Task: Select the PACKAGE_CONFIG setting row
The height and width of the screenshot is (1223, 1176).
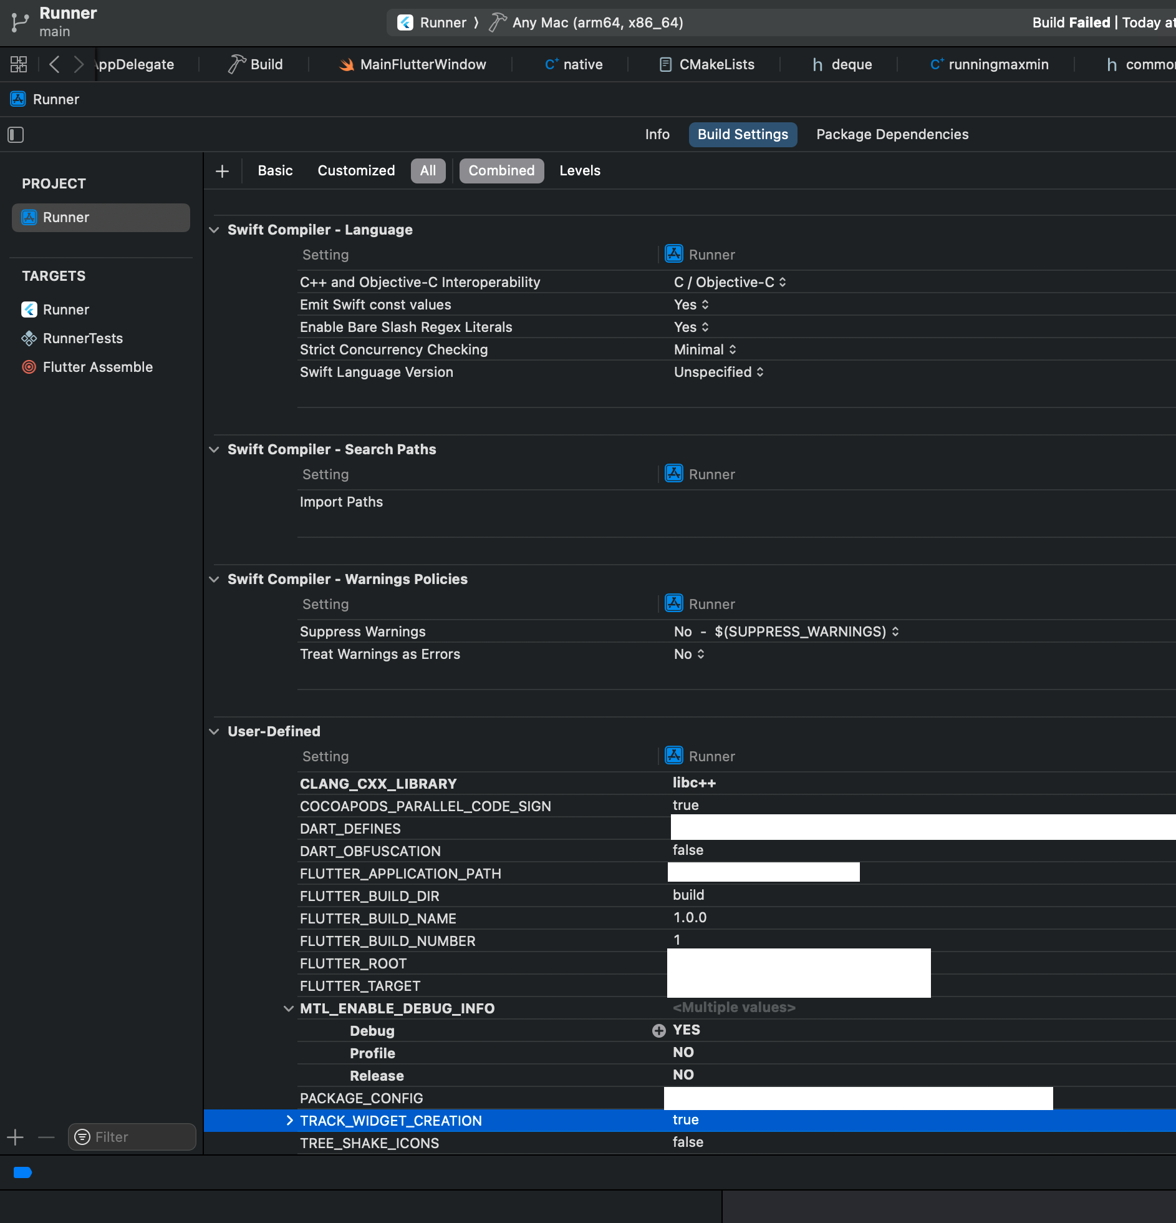Action: [736, 1098]
